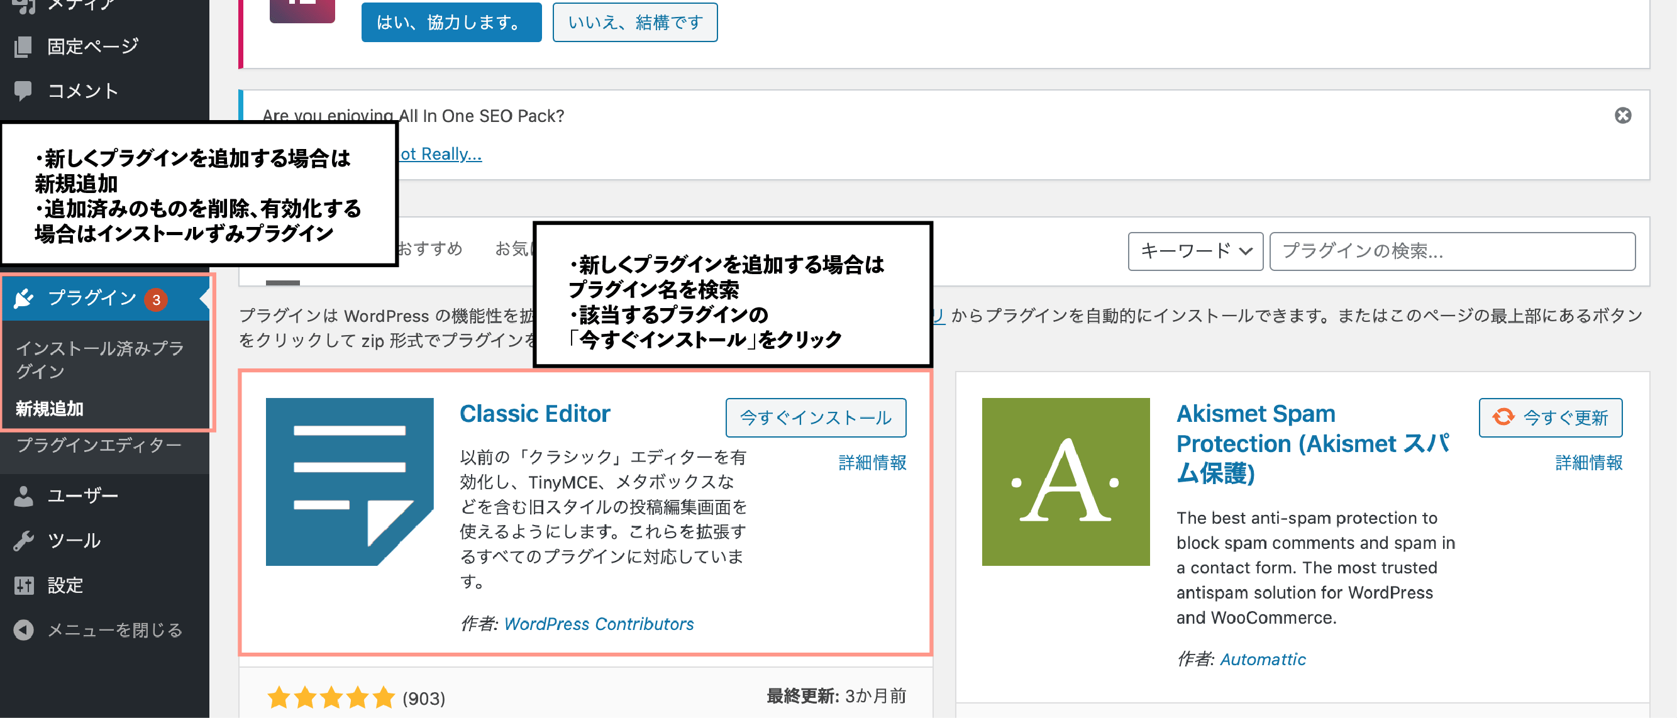The image size is (1677, 718).
Task: Select インストール済みプラグイン submenu item
Action: point(99,360)
